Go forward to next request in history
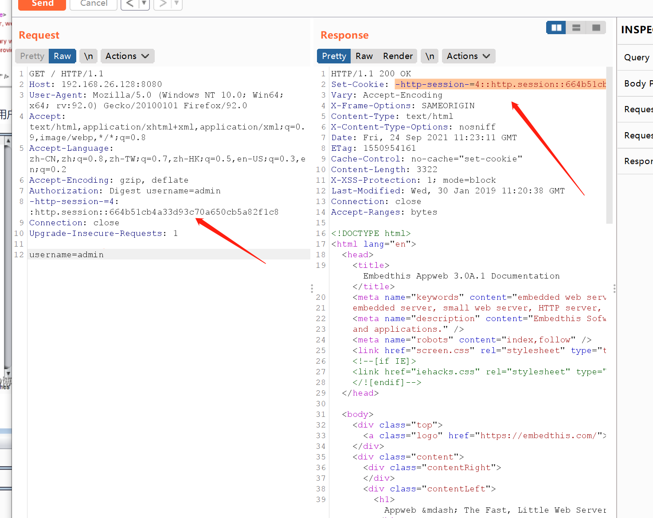Viewport: 653px width, 518px height. 163,4
